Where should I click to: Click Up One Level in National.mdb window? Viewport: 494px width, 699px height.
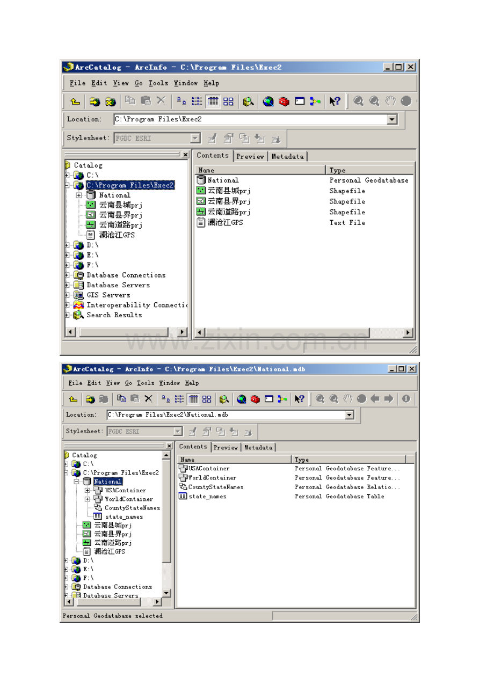(x=74, y=399)
